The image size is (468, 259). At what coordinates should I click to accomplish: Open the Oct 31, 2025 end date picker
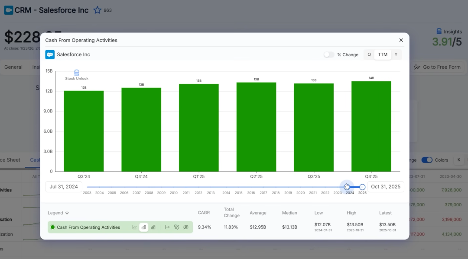tap(386, 187)
